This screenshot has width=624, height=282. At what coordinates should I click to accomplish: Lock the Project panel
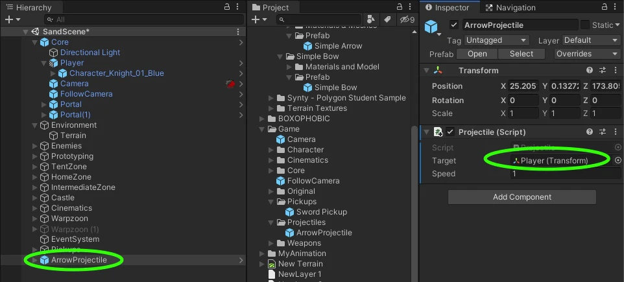pyautogui.click(x=400, y=6)
